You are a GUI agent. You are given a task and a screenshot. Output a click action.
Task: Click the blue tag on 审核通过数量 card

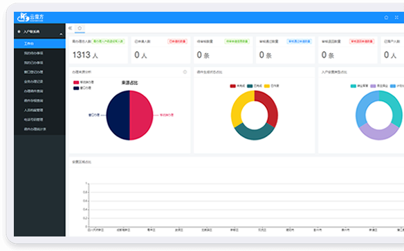click(x=299, y=41)
